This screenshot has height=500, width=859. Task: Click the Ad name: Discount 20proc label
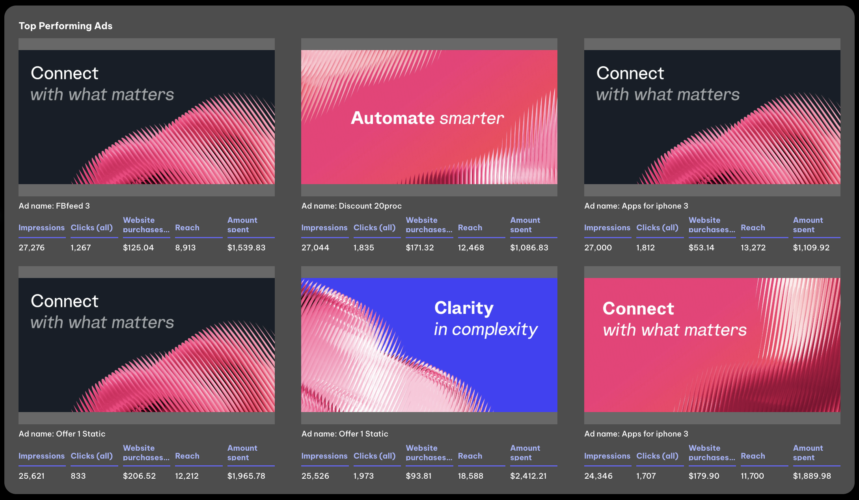(352, 205)
